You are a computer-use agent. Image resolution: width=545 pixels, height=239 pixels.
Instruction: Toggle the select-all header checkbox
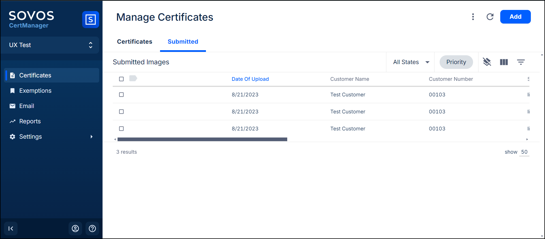tap(122, 79)
